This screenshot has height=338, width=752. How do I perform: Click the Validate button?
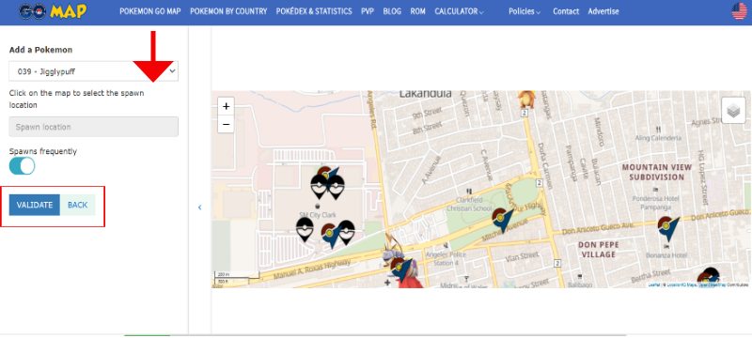(x=35, y=205)
